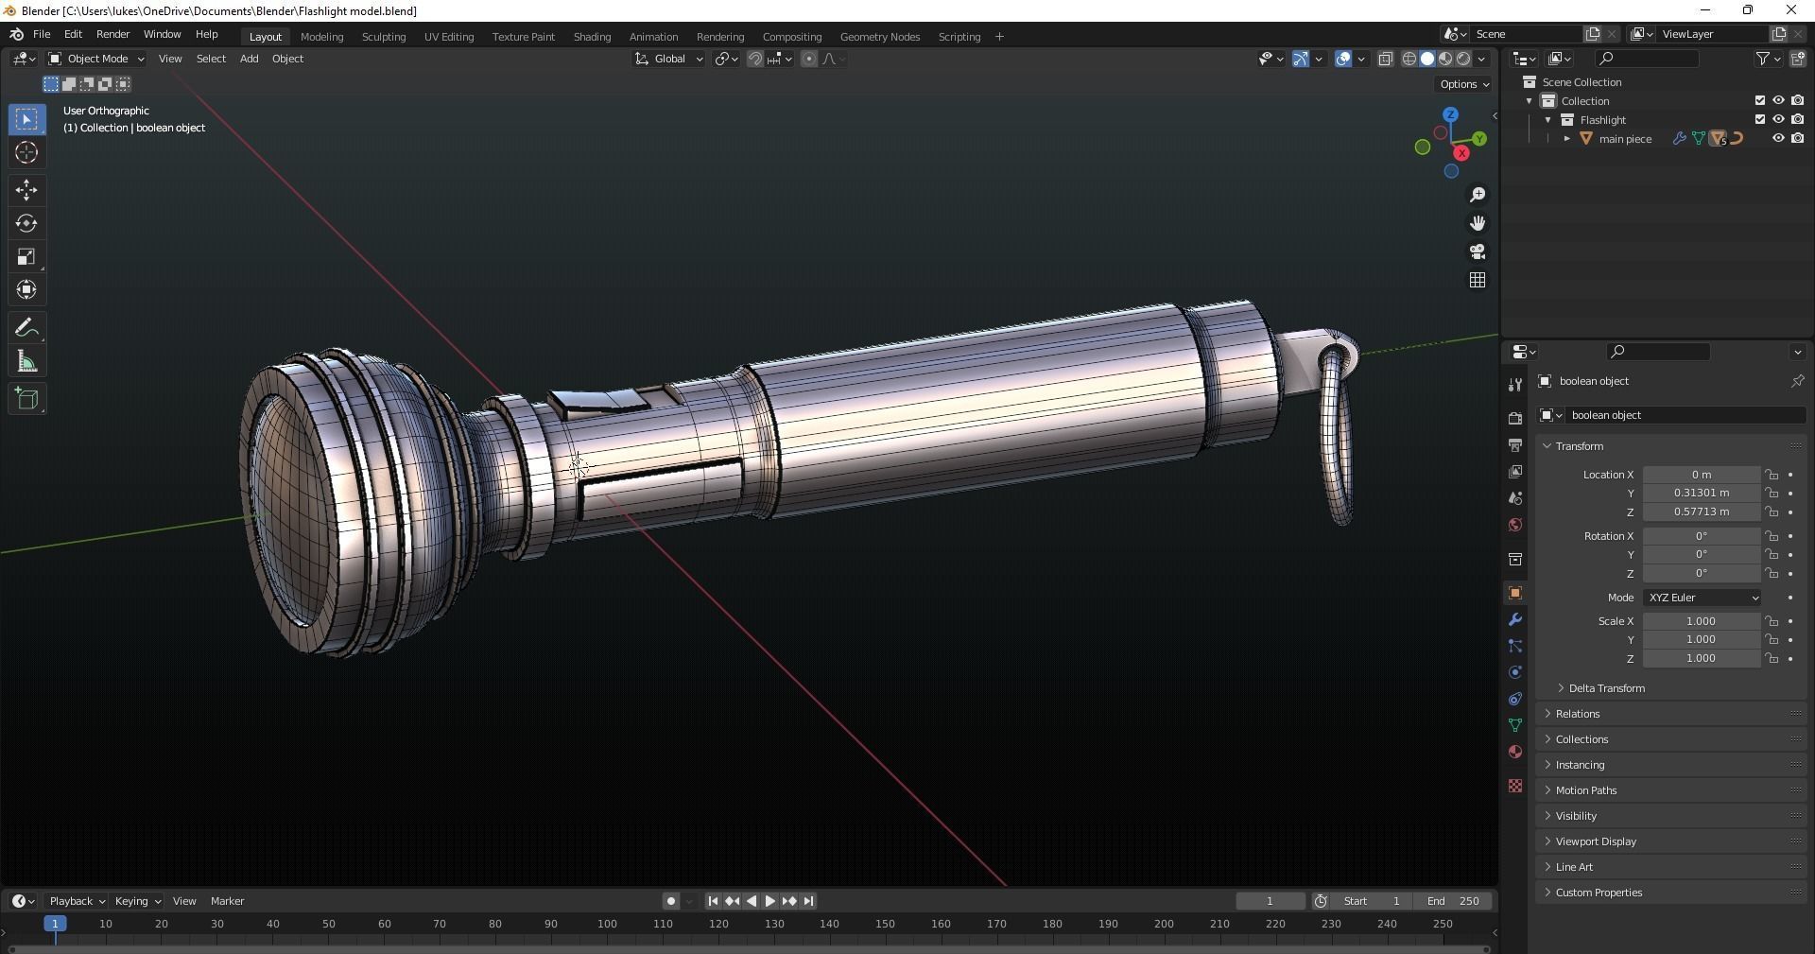Toggle X-ray display in viewport header
Viewport: 1815px width, 954px height.
1385,59
